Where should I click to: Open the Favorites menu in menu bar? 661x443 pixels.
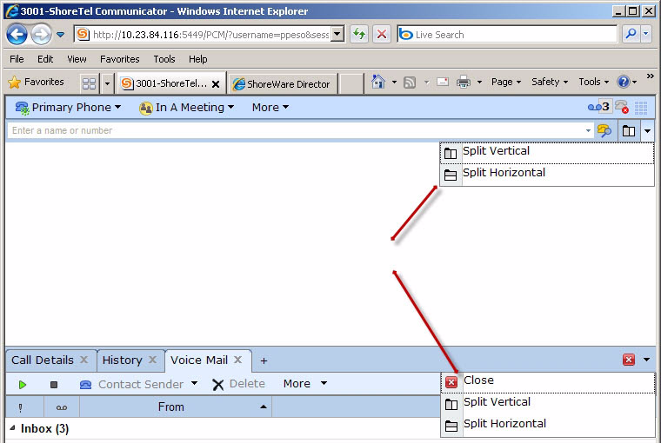[x=120, y=59]
